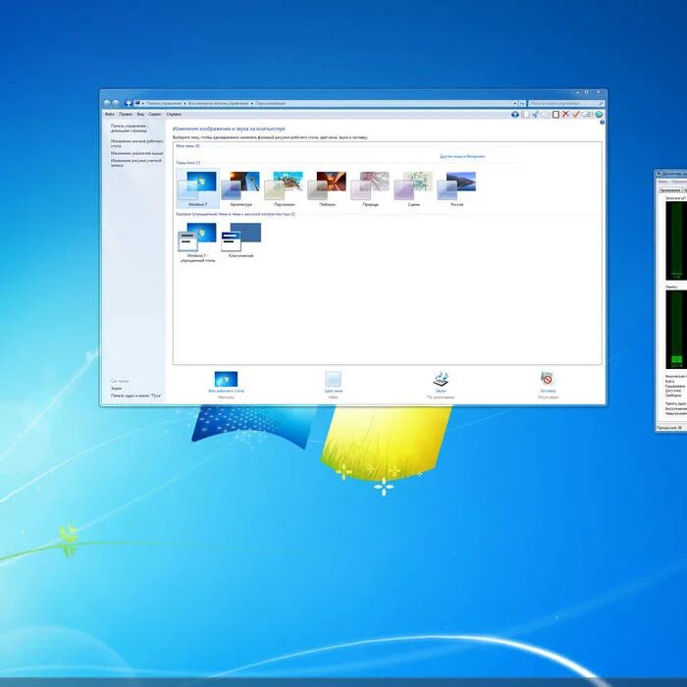Open Другие темы в Интернете link
The height and width of the screenshot is (687, 687).
[462, 156]
